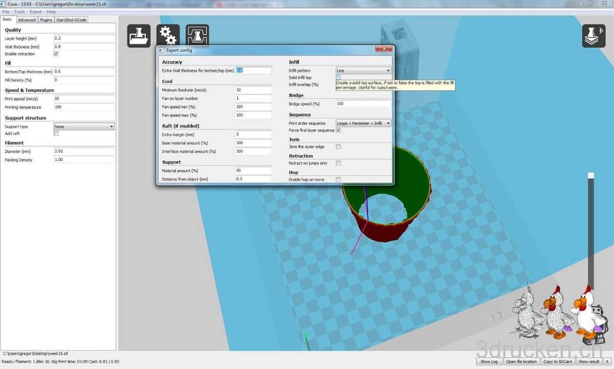Click the Show Log button

pos(489,361)
